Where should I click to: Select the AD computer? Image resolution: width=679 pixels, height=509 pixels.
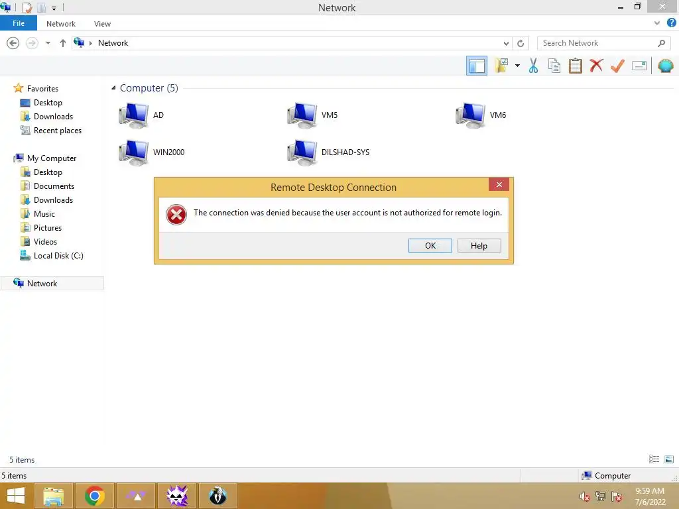click(141, 115)
